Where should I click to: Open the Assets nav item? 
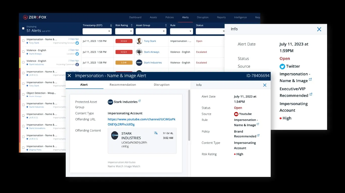(153, 17)
